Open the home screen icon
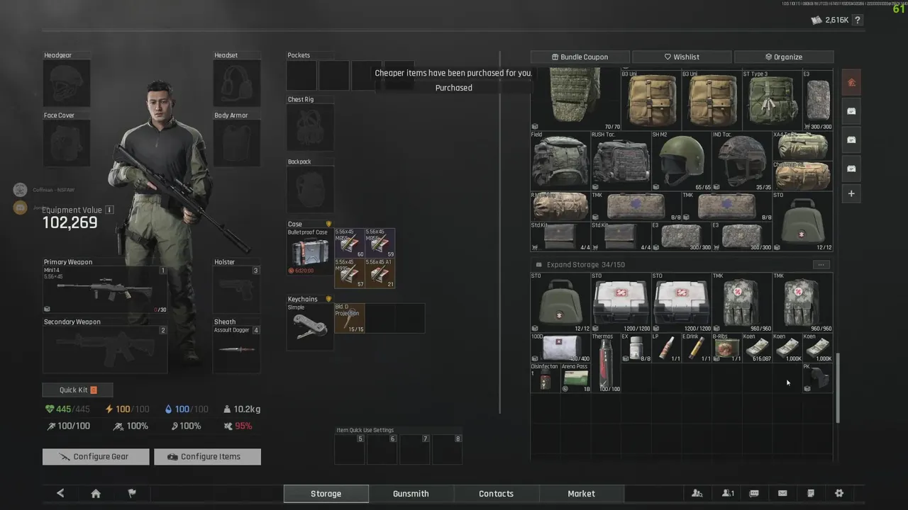908x510 pixels. click(x=96, y=494)
